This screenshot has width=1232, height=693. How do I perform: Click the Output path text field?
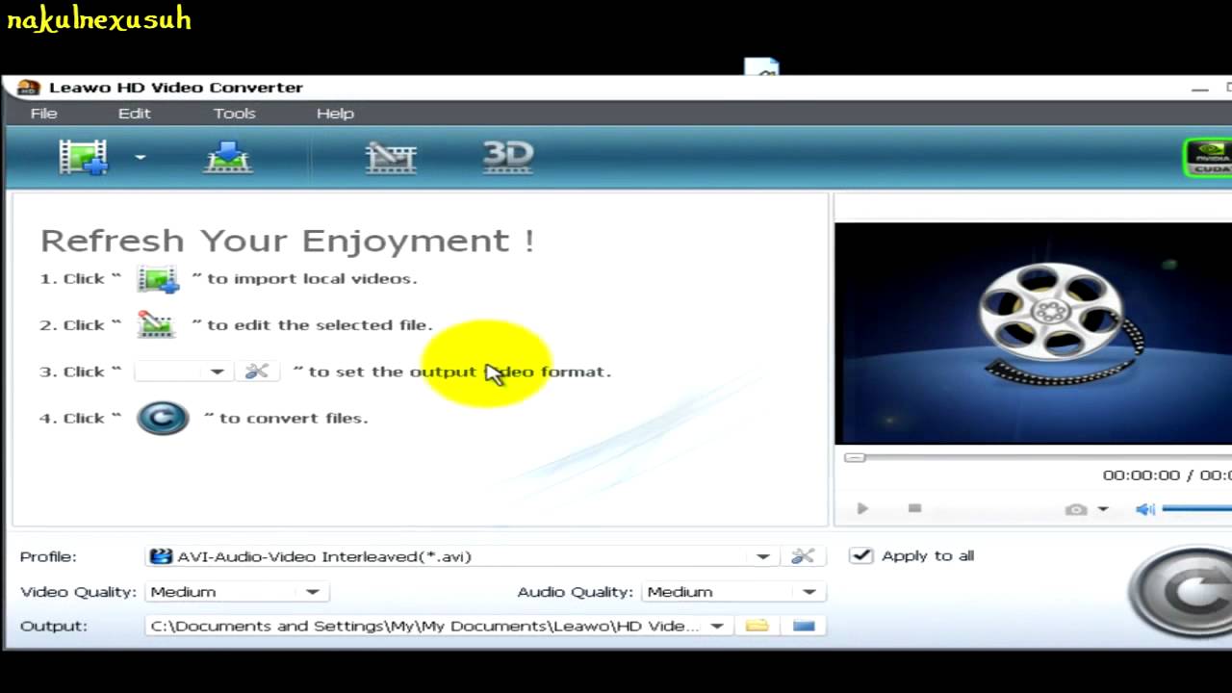click(426, 626)
